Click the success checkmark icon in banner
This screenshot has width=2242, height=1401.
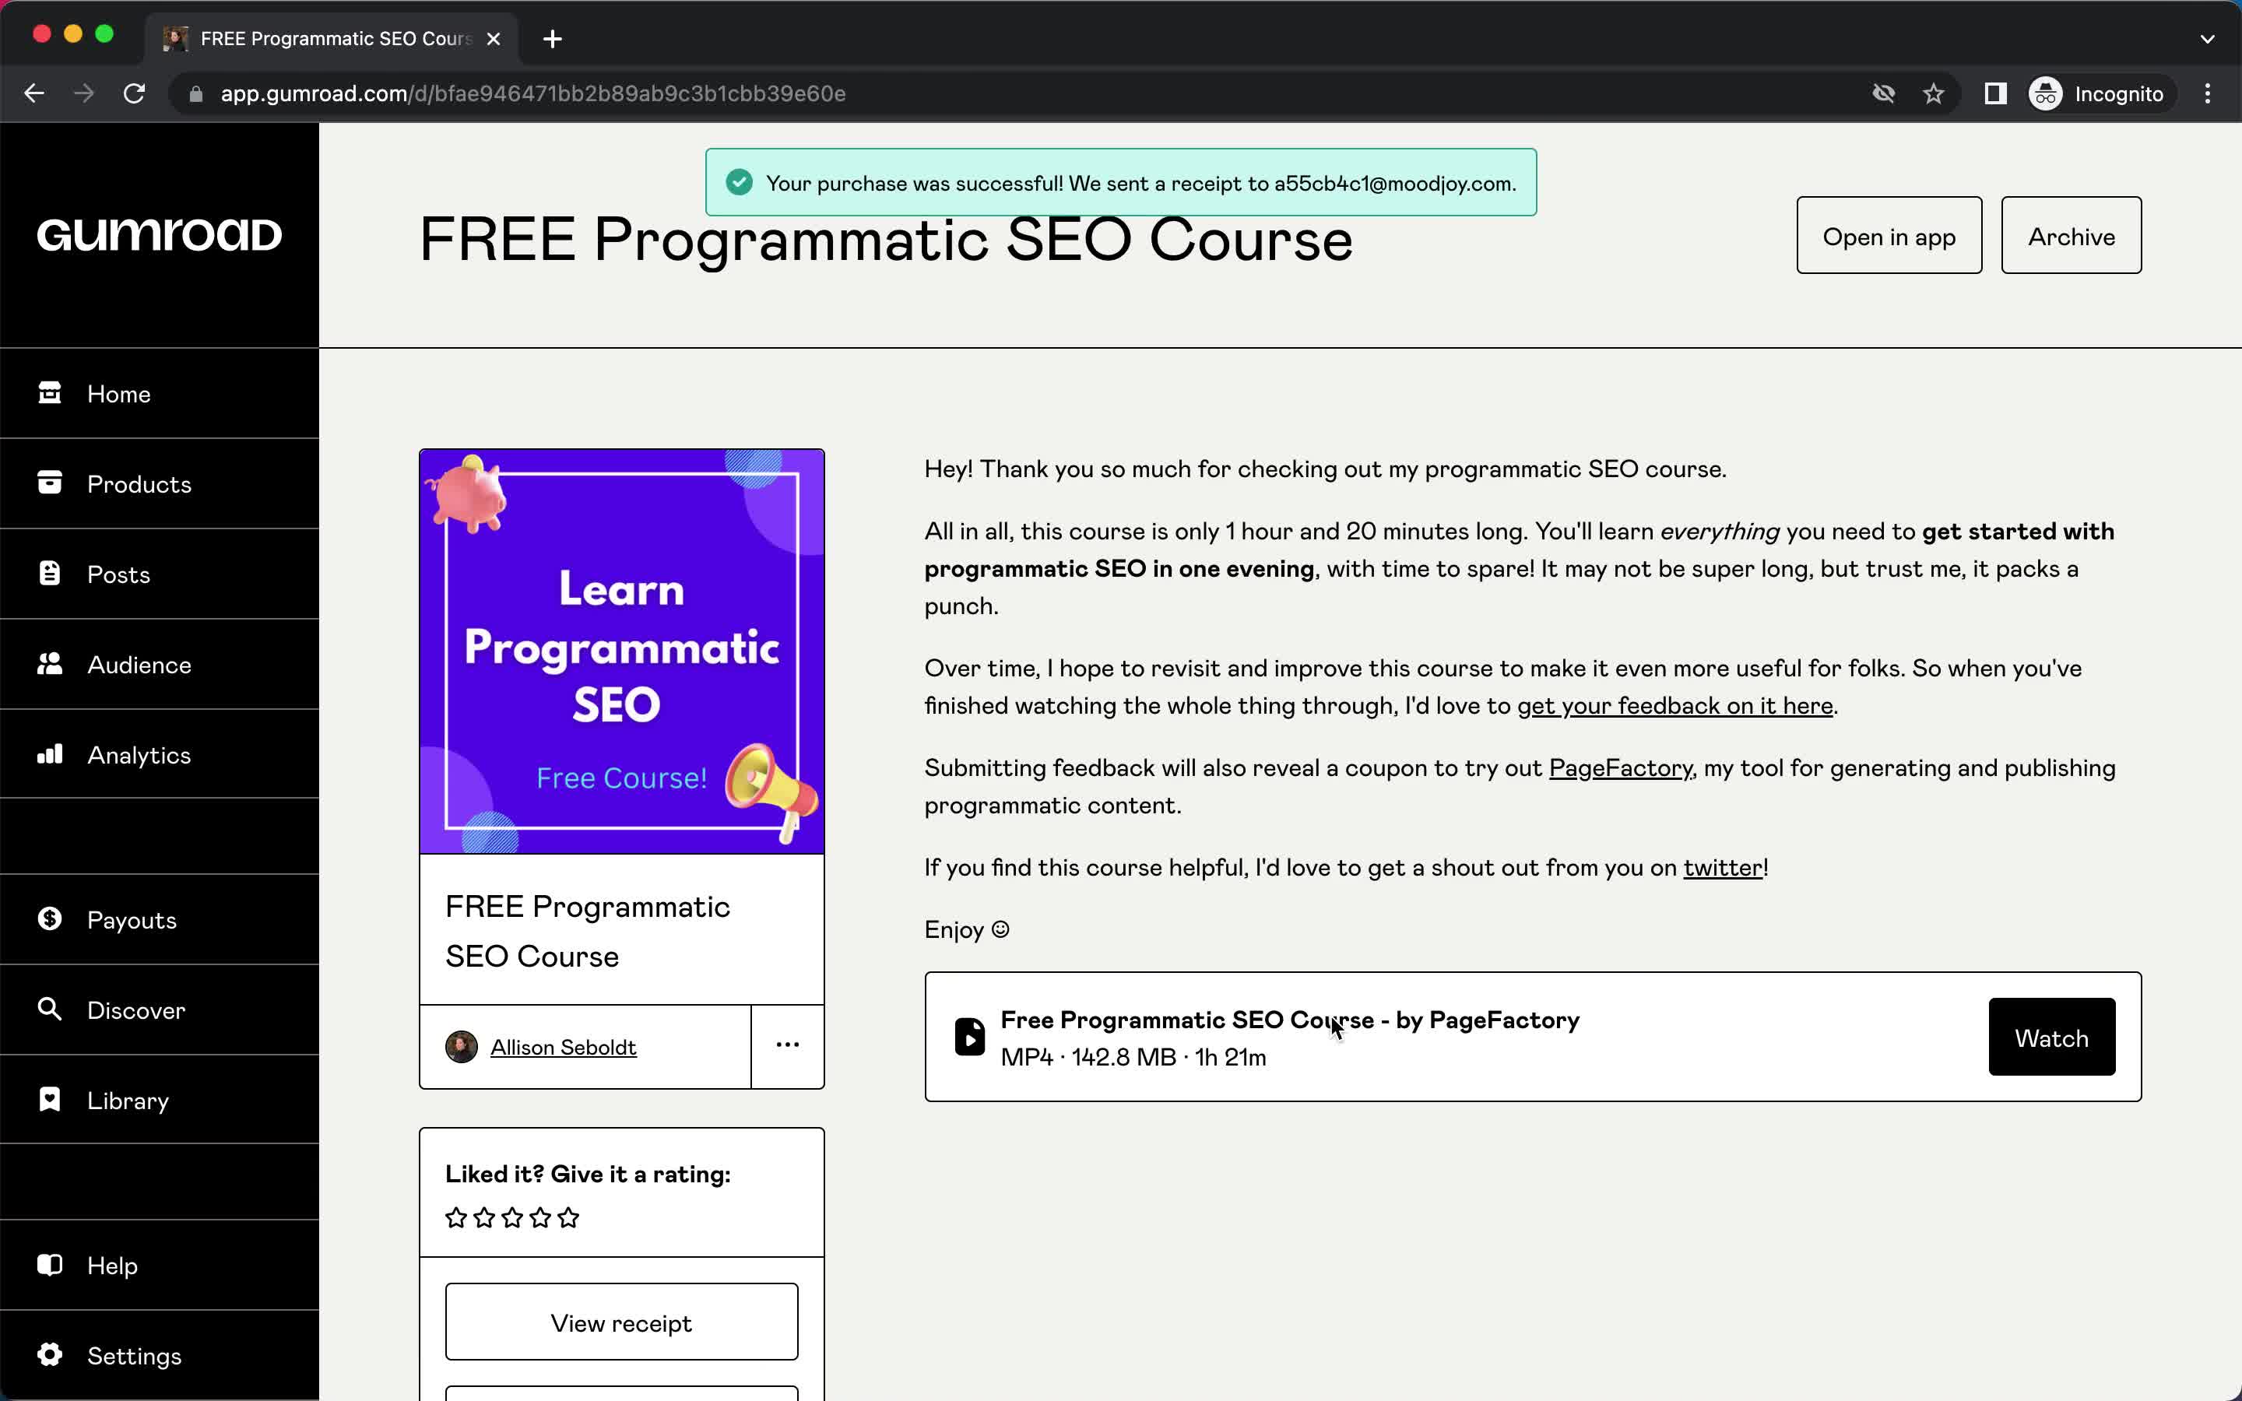[740, 183]
